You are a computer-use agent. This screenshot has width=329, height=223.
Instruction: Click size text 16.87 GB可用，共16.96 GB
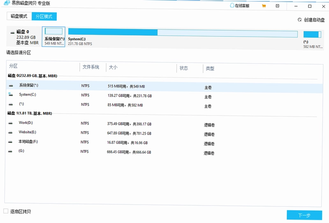127,143
